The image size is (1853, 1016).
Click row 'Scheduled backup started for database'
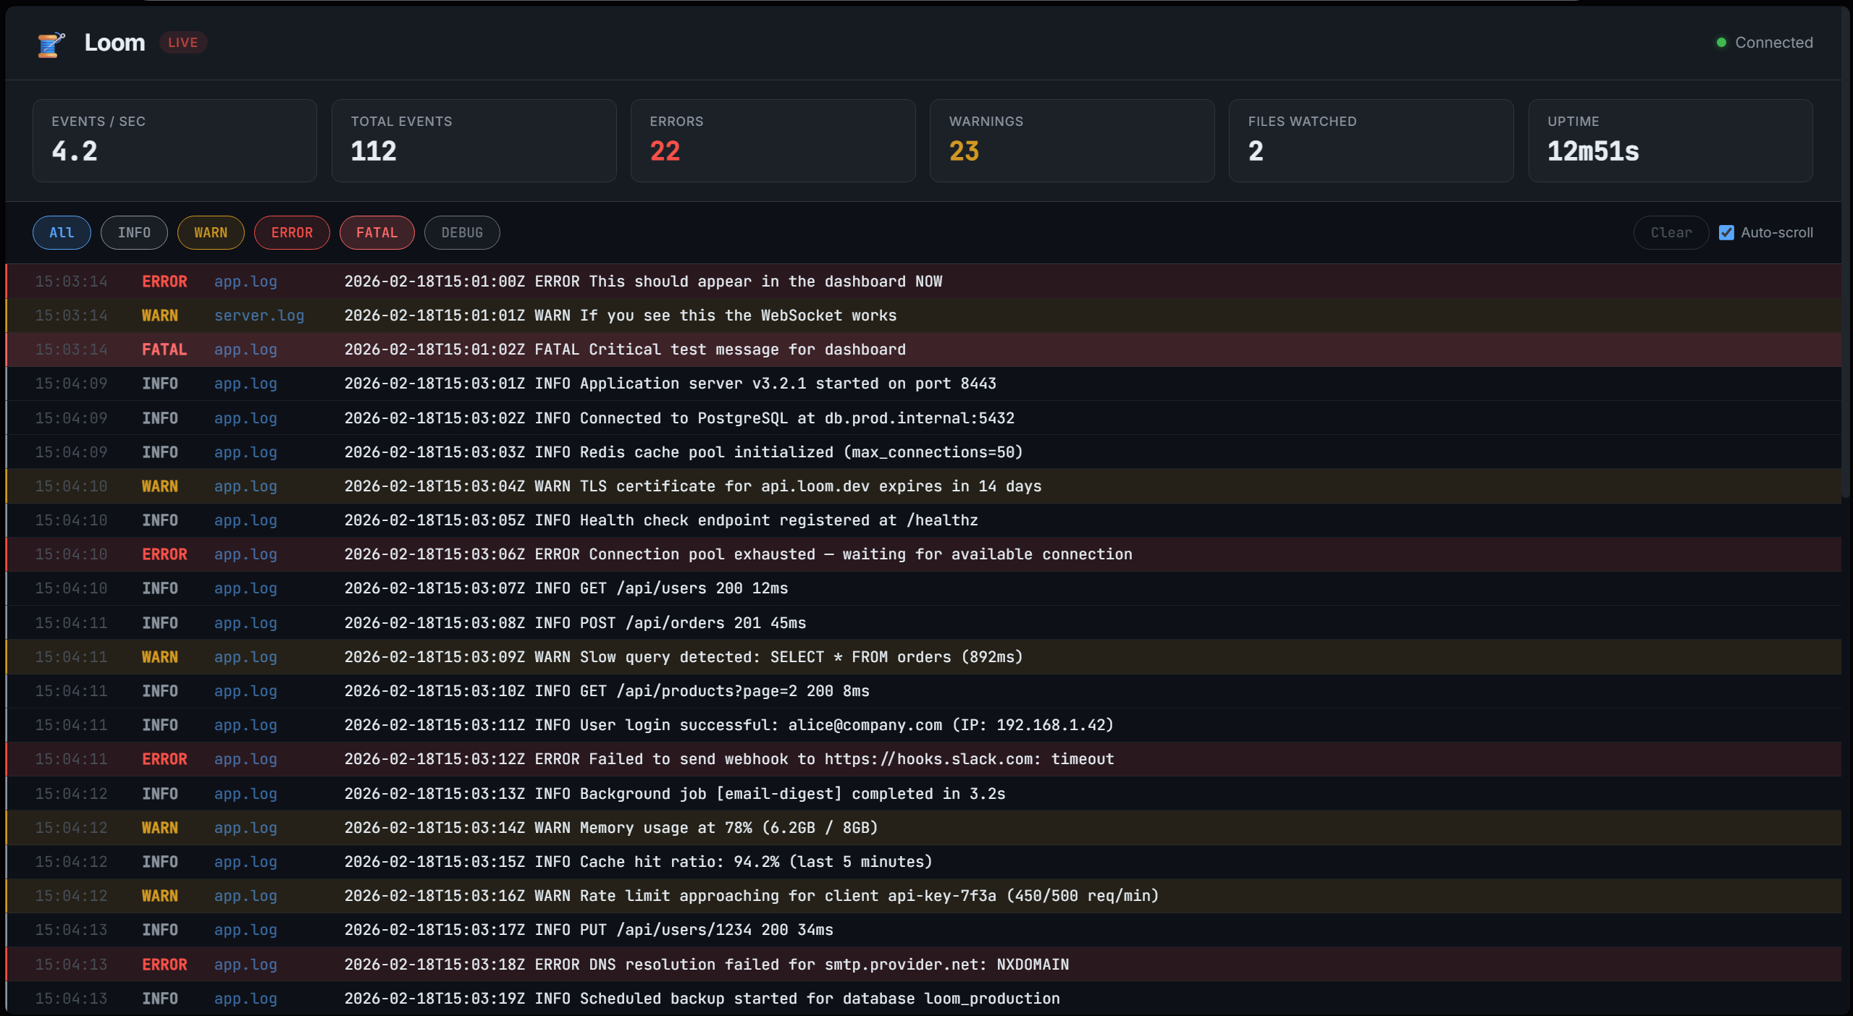tap(923, 999)
